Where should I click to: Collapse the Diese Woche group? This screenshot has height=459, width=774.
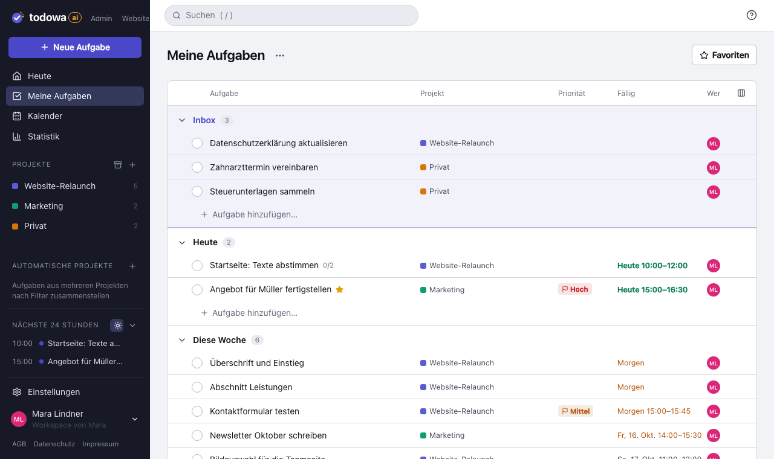[182, 340]
